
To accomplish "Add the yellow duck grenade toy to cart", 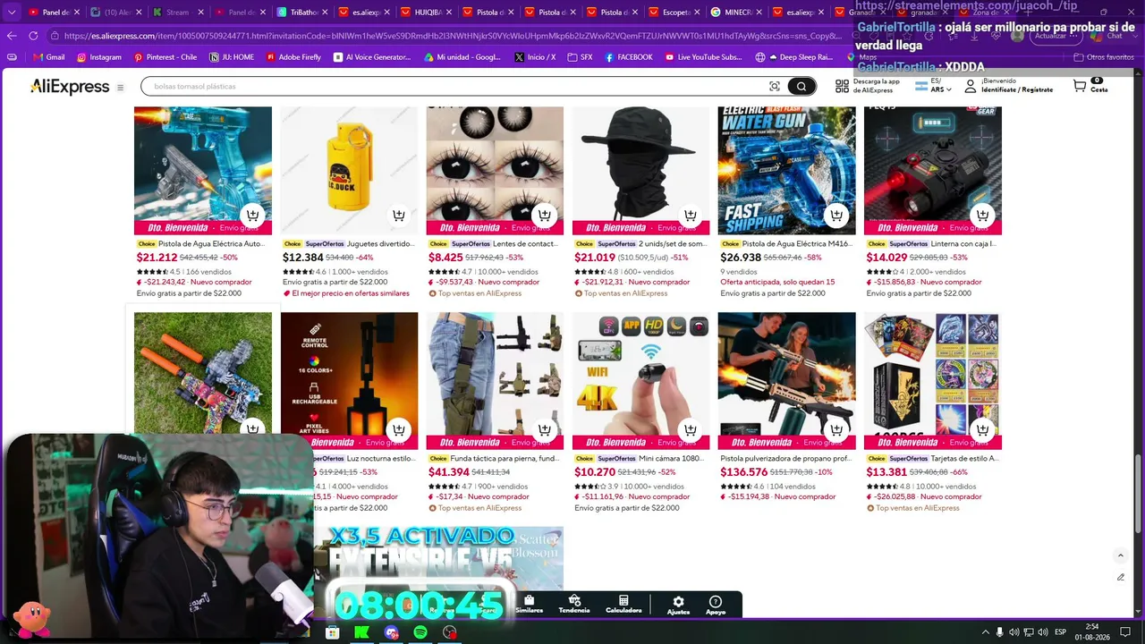I will [x=399, y=216].
